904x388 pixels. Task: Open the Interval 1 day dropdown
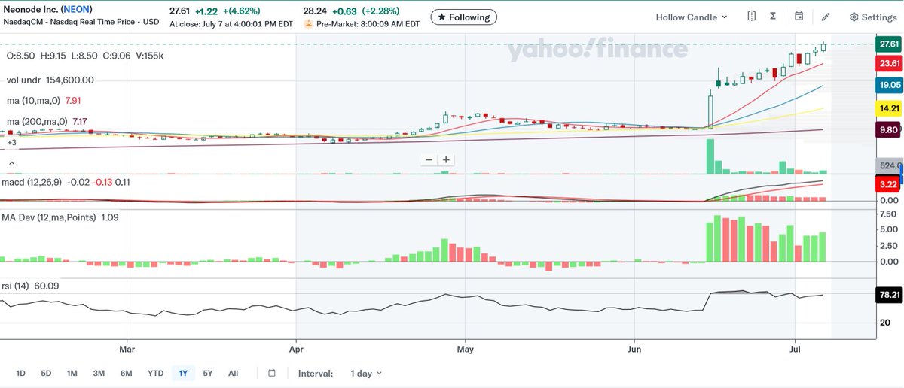pos(365,373)
